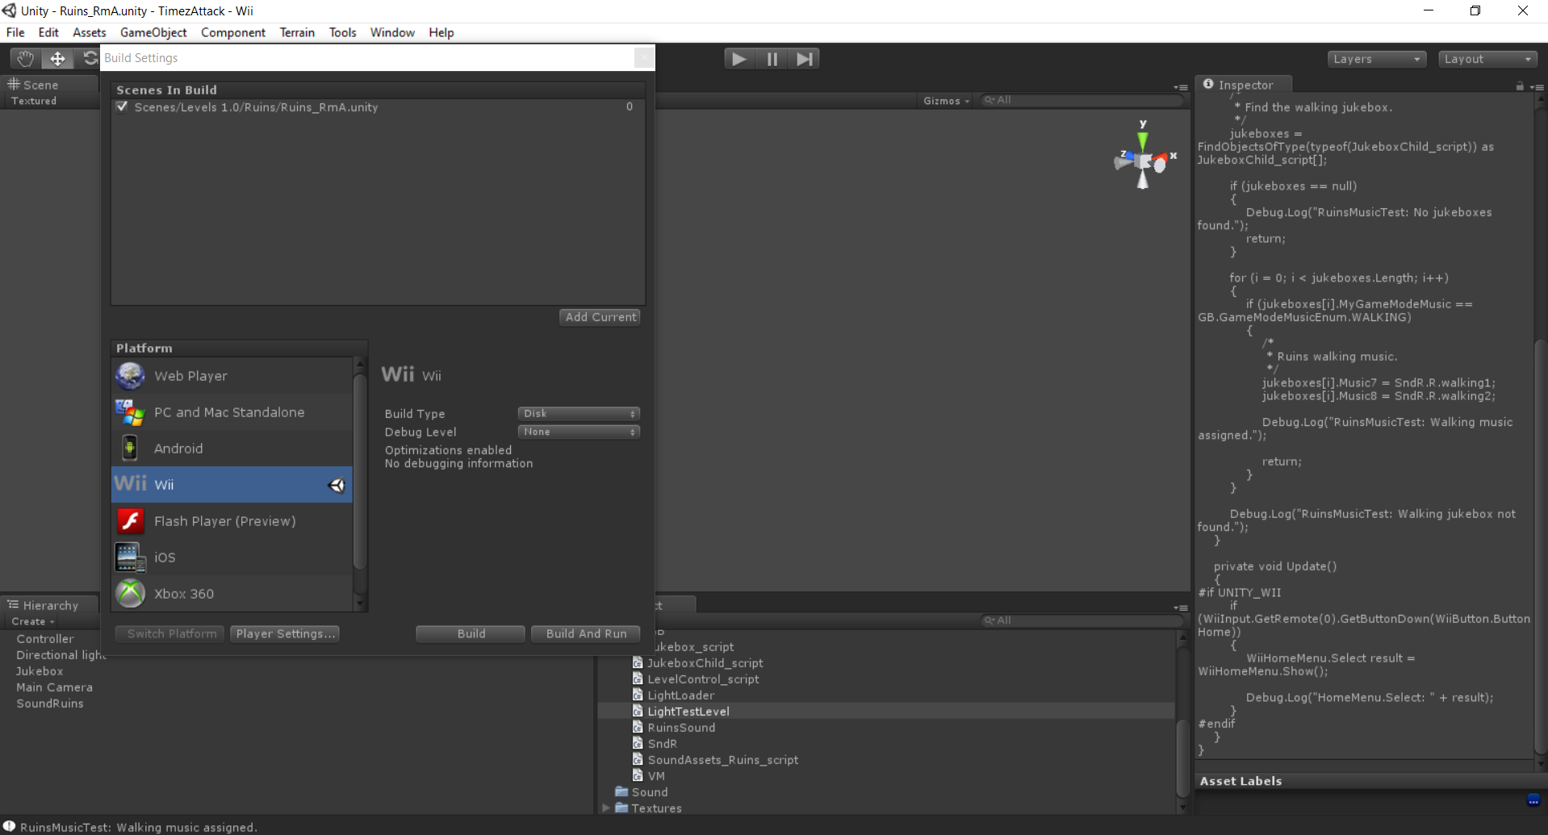Click the Build button
The image size is (1548, 835).
coord(471,634)
